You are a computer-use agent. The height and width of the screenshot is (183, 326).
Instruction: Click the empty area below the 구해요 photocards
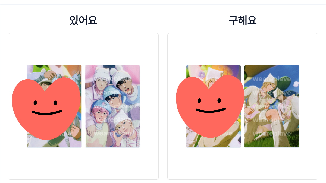pyautogui.click(x=243, y=163)
